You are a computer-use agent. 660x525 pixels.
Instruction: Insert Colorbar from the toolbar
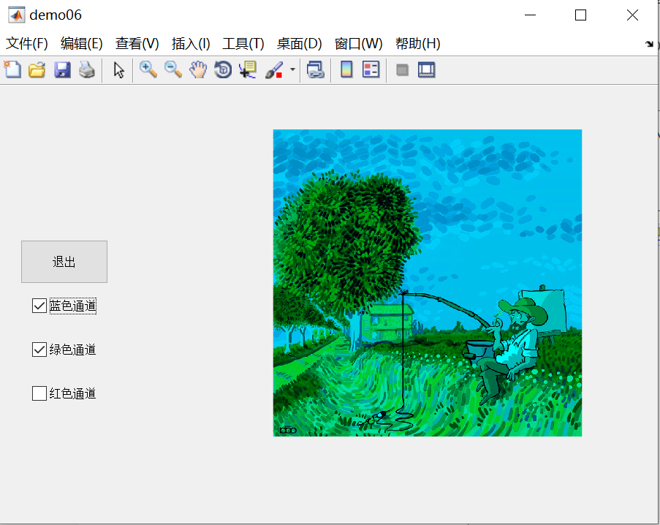[346, 69]
